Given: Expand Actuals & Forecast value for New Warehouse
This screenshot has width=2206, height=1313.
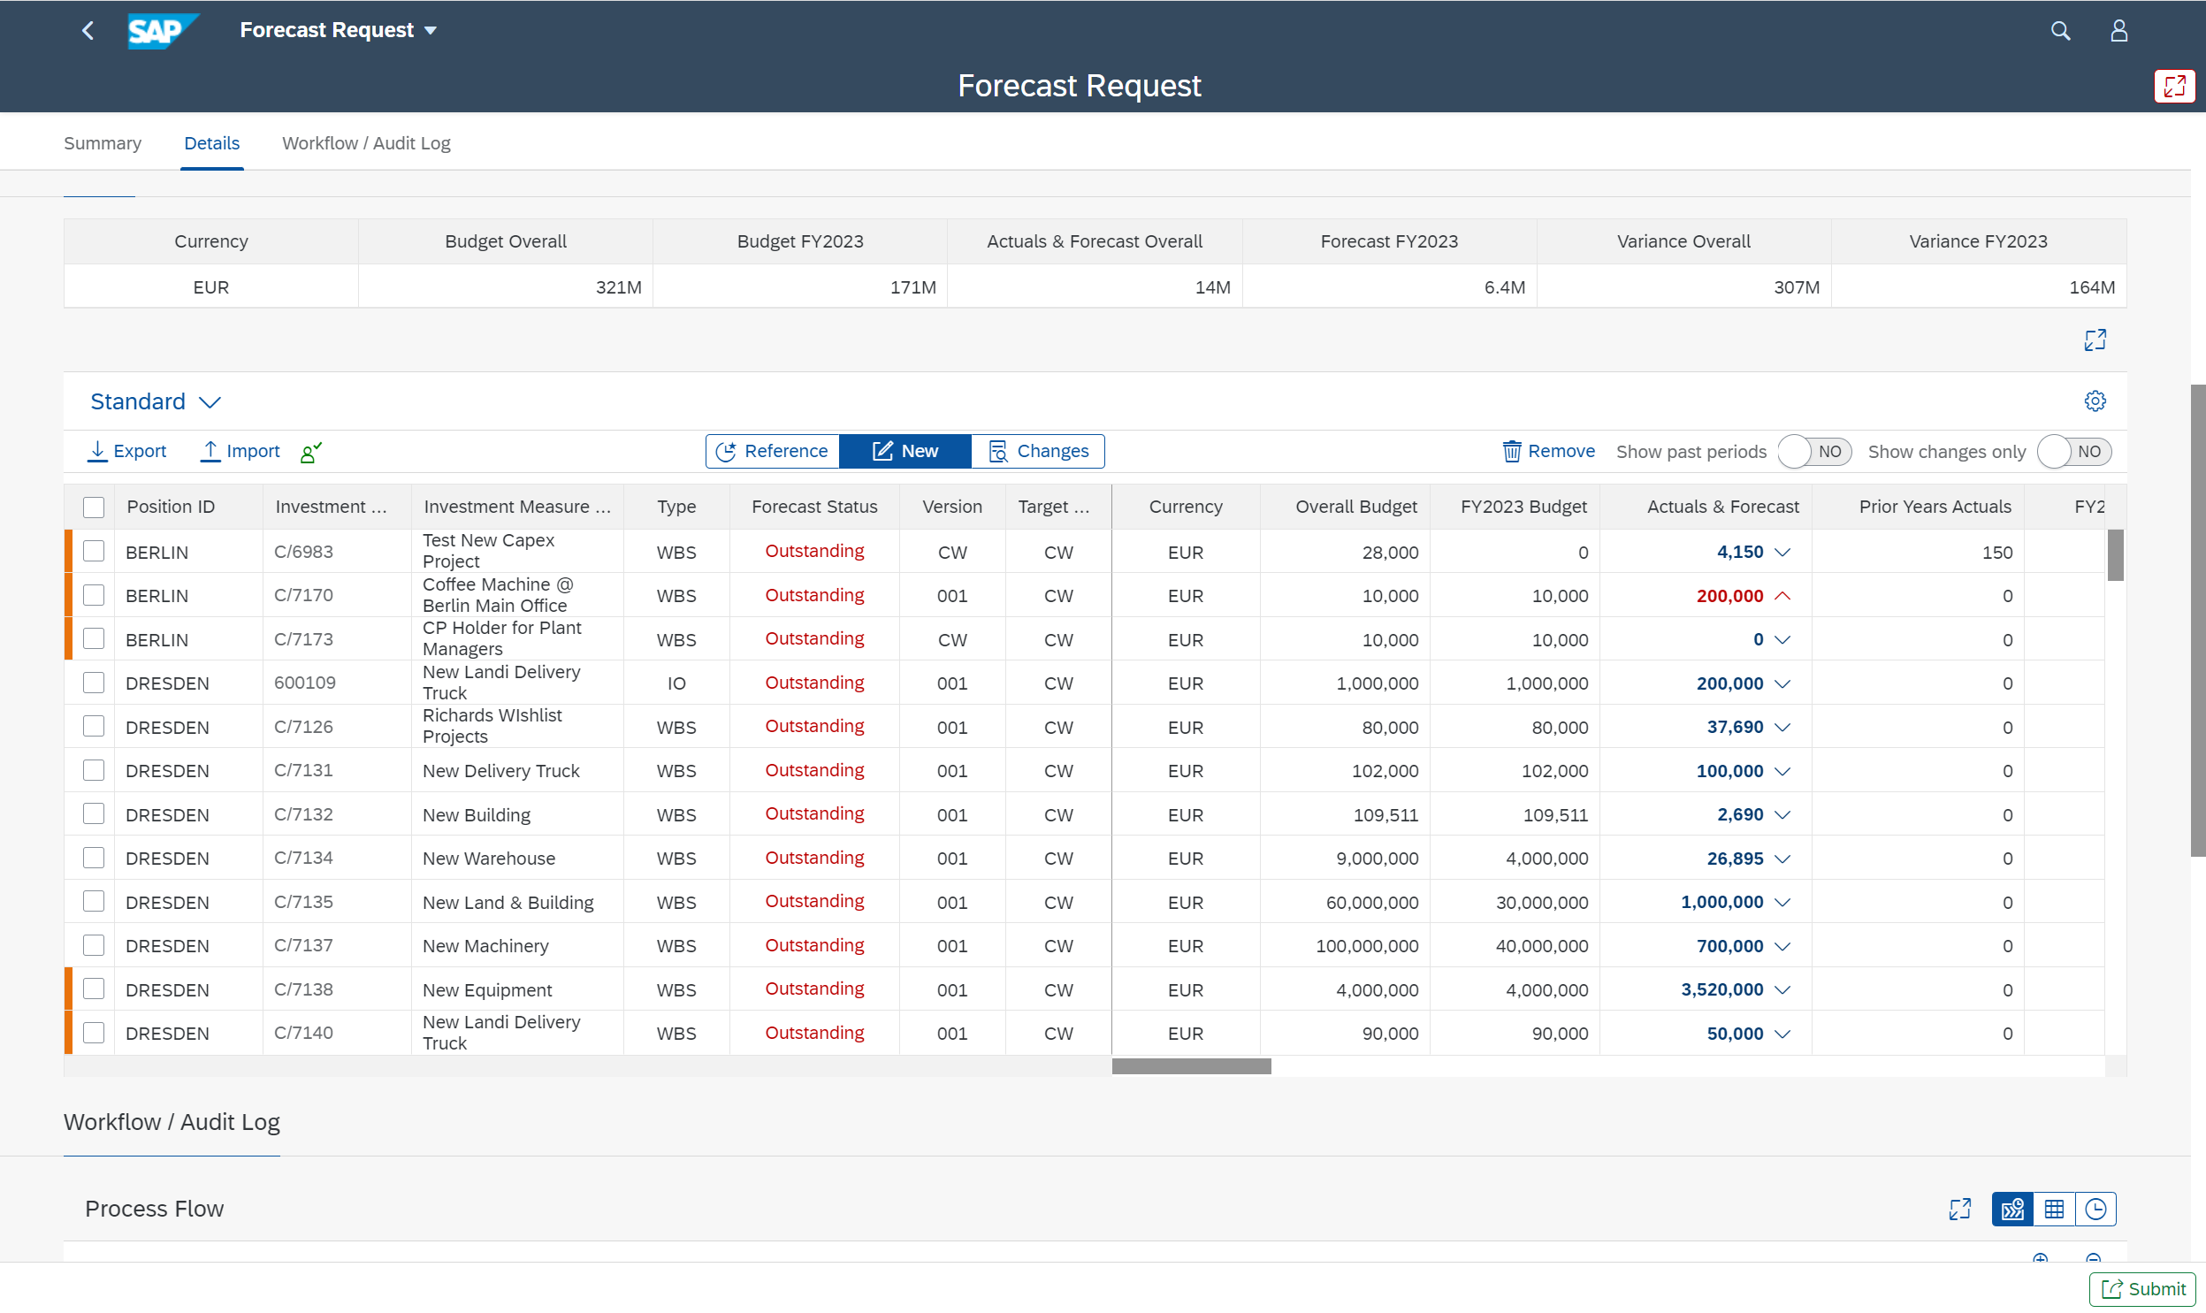Looking at the screenshot, I should point(1782,859).
